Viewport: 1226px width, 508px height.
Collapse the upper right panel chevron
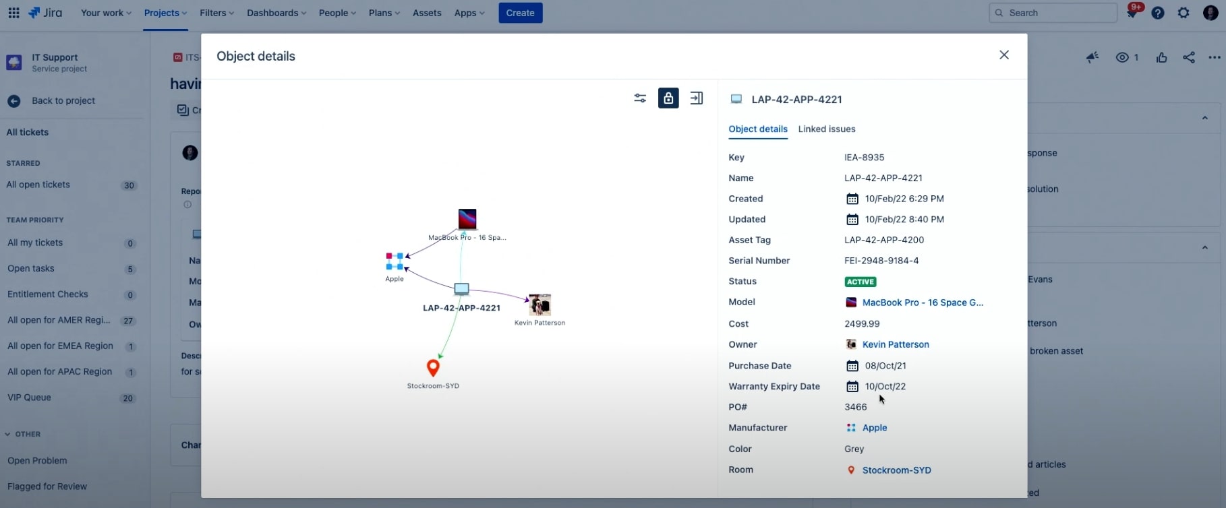pos(1204,118)
